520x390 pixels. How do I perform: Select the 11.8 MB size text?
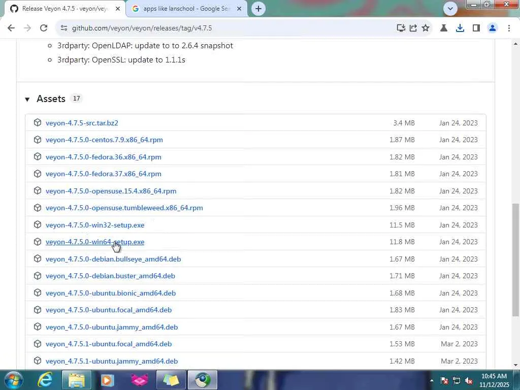(x=402, y=242)
